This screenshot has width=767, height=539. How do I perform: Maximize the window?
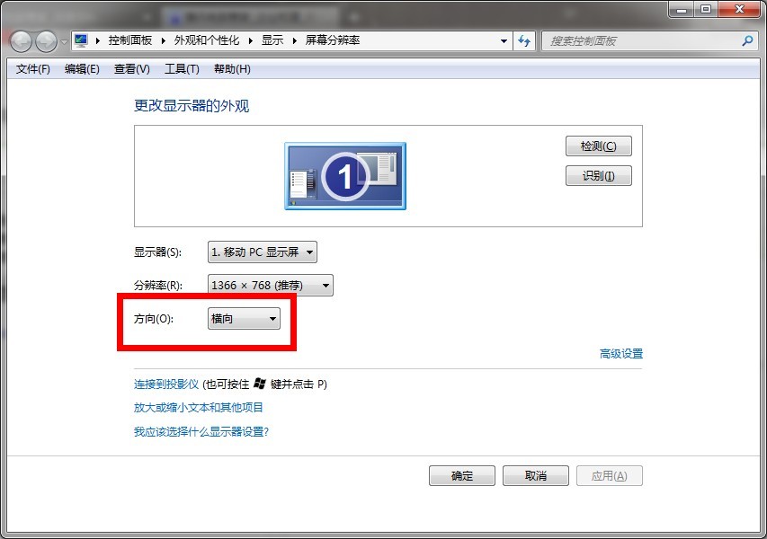706,9
